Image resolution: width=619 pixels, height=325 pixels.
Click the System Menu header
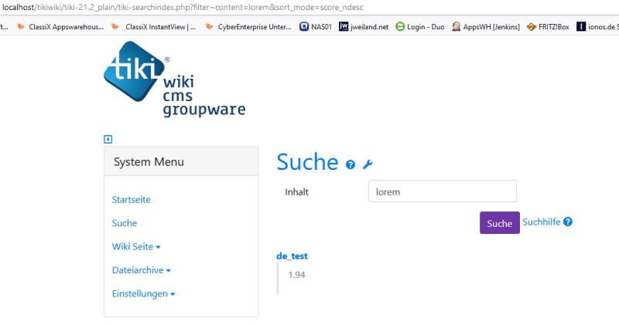pyautogui.click(x=181, y=161)
